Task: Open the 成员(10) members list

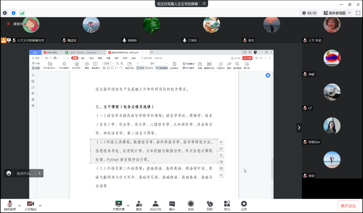Action: [x=155, y=206]
